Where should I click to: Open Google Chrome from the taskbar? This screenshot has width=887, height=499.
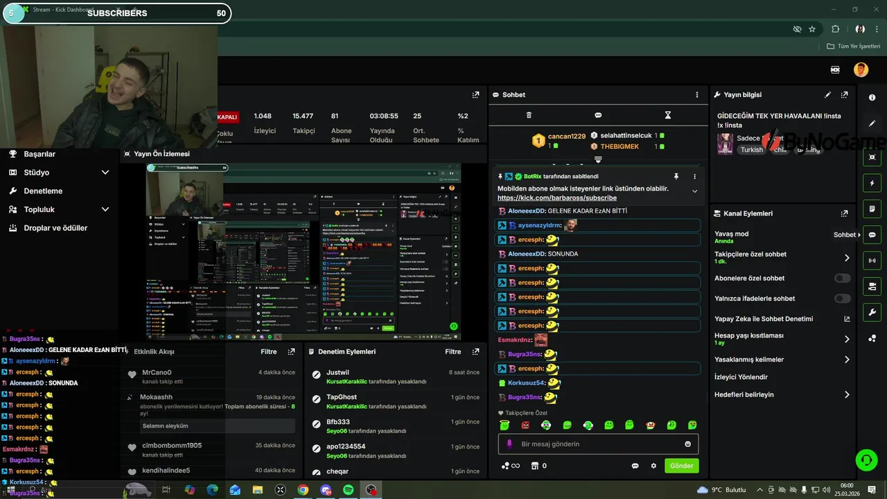pos(303,490)
